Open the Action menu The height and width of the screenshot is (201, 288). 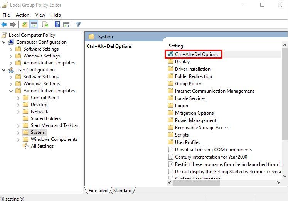(x=22, y=15)
